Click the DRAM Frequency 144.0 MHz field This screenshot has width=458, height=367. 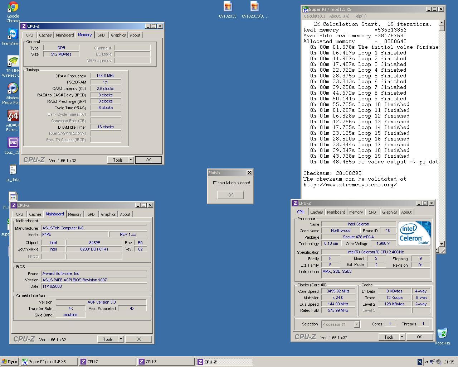(x=106, y=76)
